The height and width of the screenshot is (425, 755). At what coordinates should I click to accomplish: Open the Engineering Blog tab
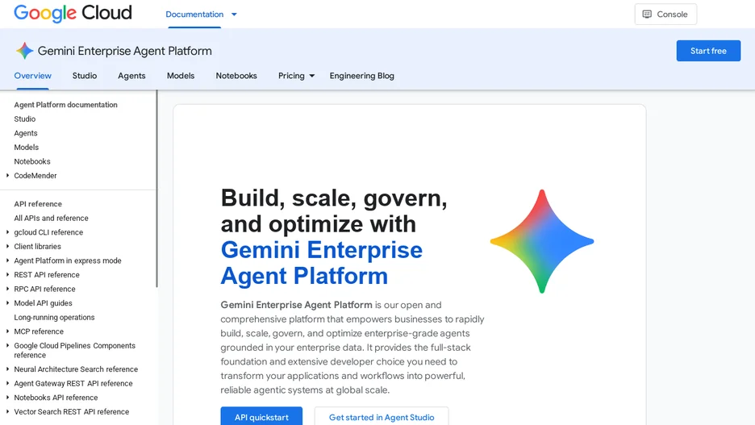[x=361, y=76]
